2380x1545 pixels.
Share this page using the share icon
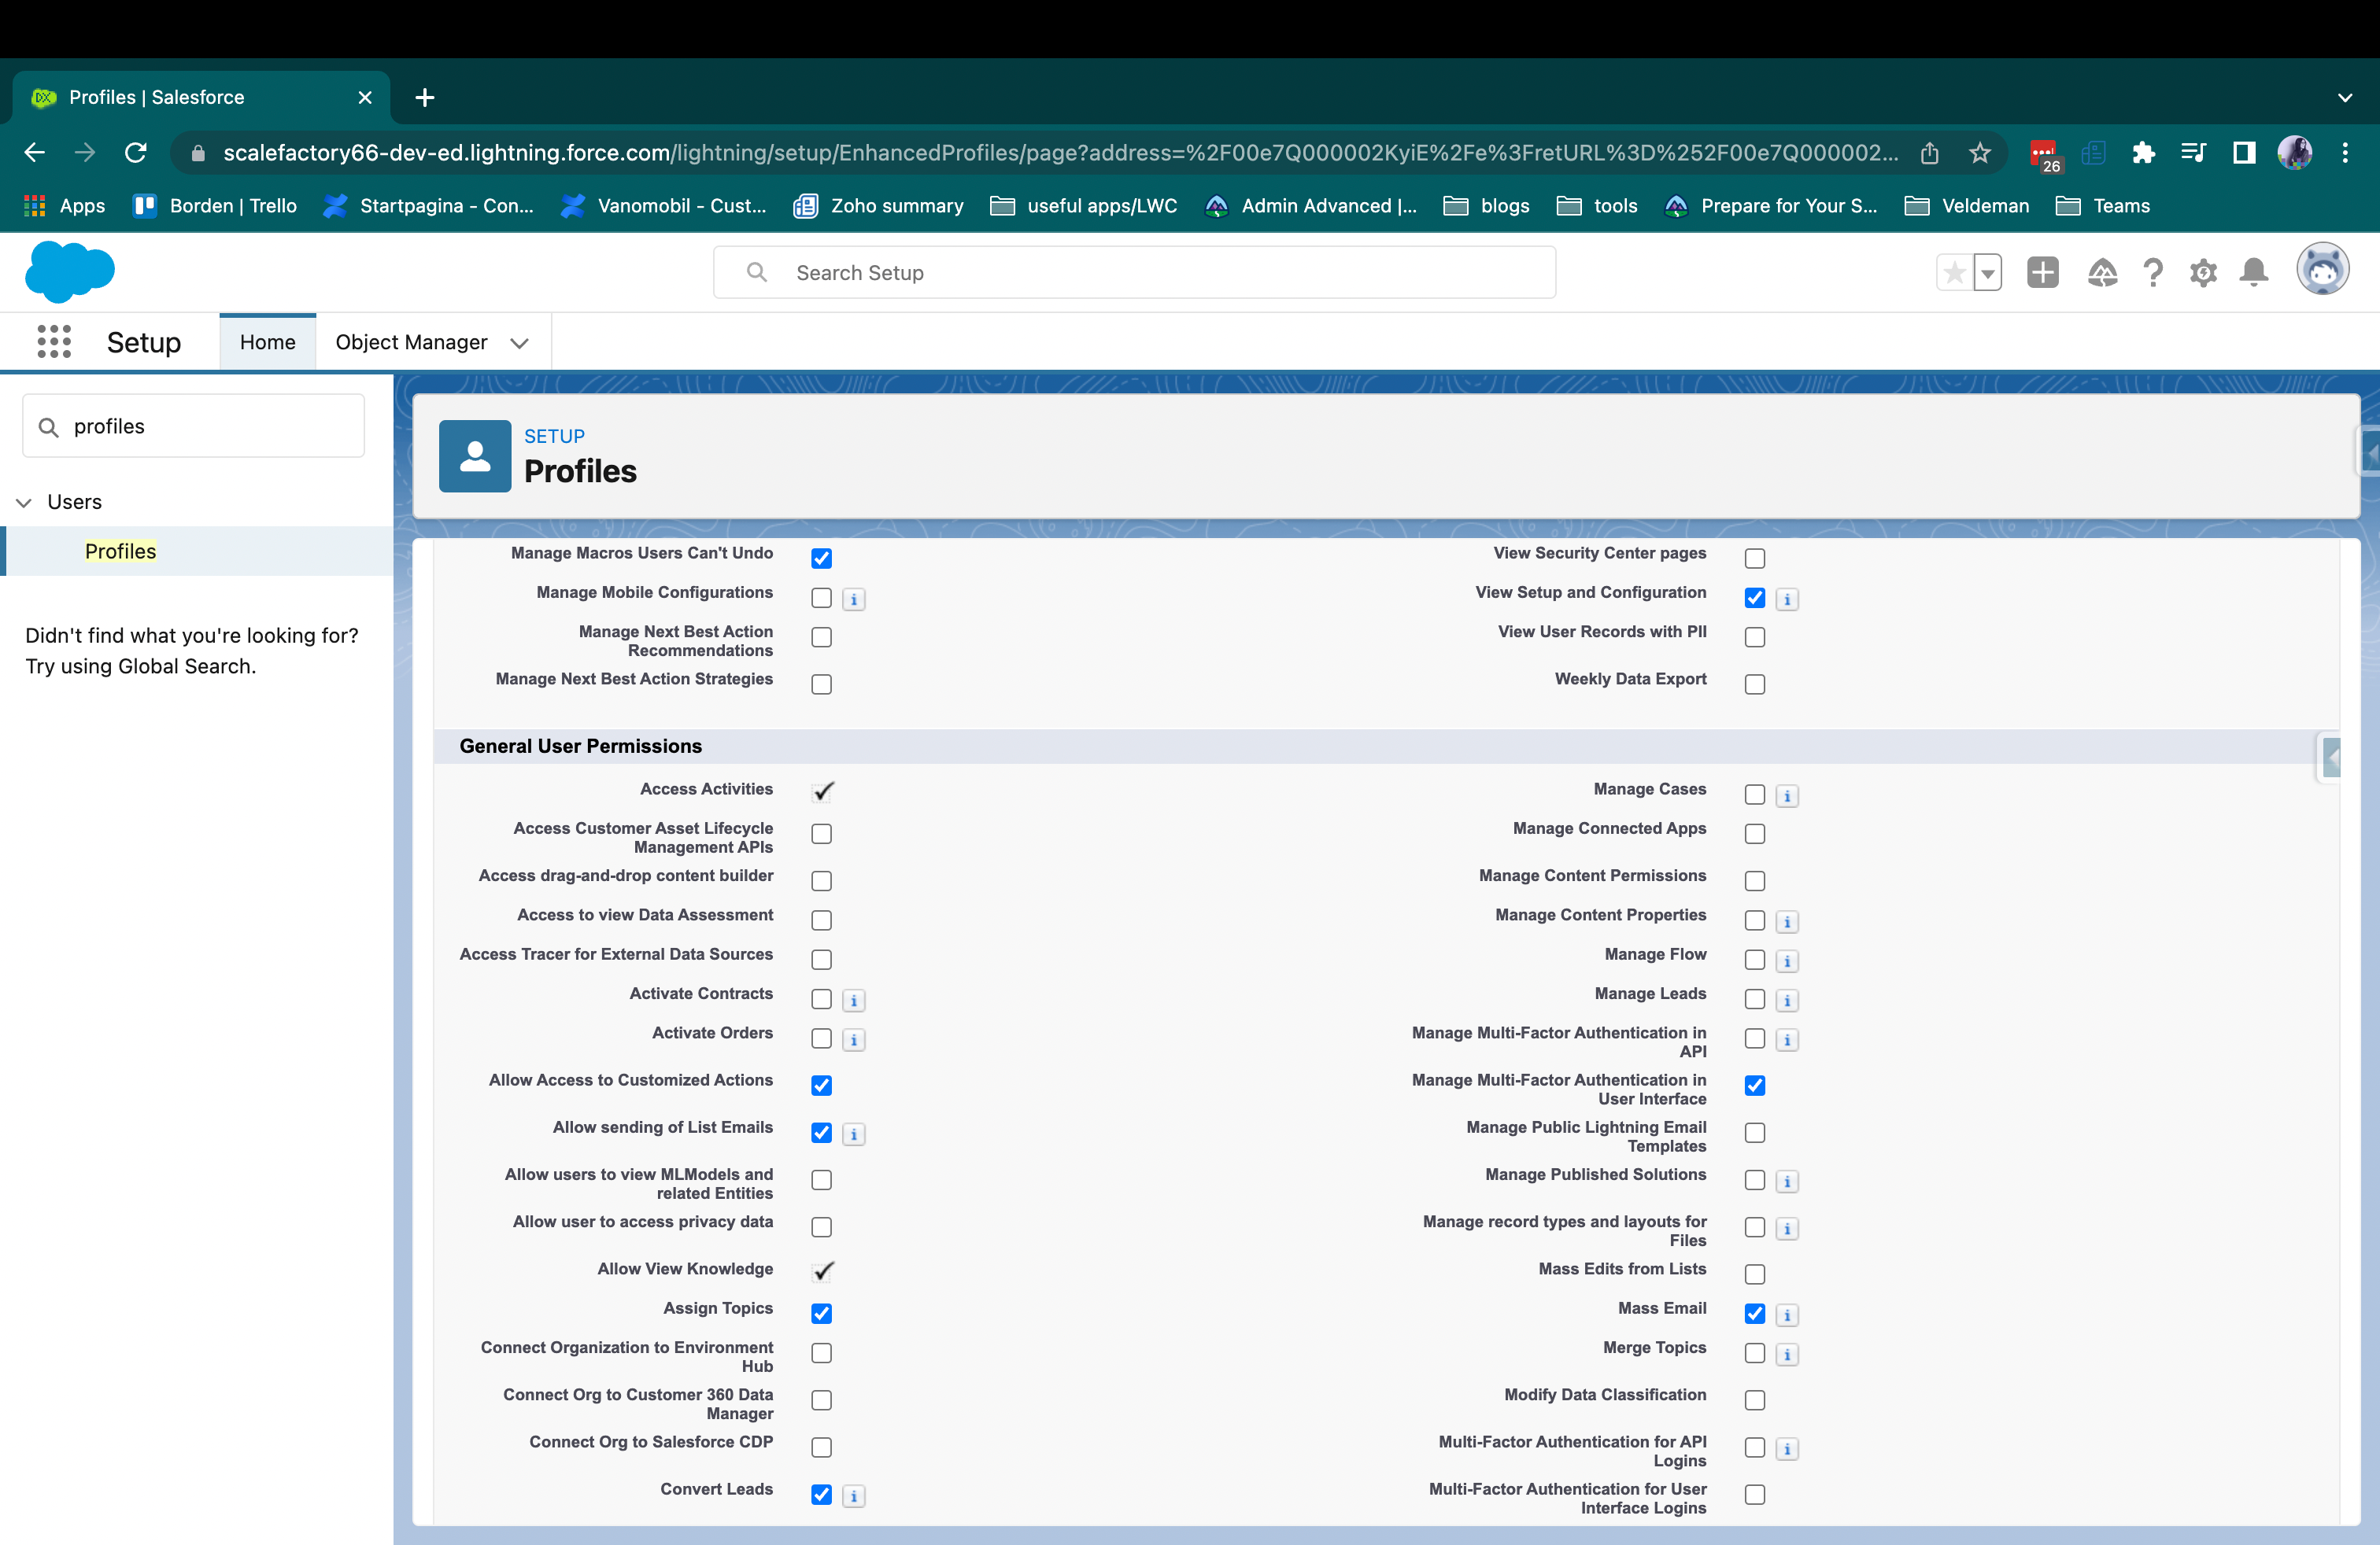(x=1929, y=152)
